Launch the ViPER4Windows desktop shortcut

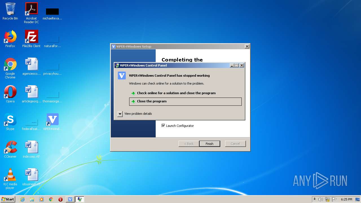click(x=52, y=122)
